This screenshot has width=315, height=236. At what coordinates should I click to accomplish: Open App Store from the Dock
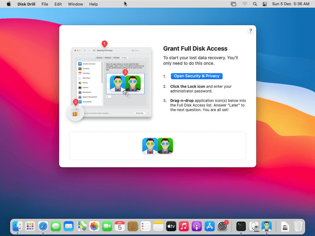[x=209, y=226]
